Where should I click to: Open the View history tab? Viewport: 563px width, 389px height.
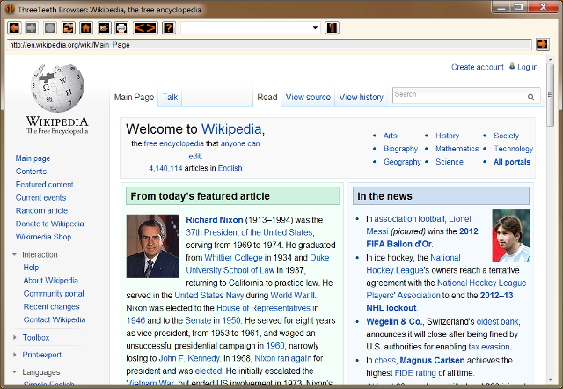coord(362,97)
